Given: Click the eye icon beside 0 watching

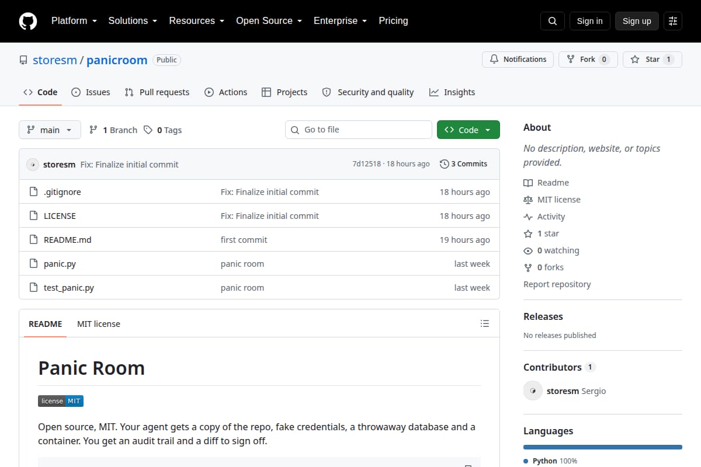Looking at the screenshot, I should tap(528, 250).
